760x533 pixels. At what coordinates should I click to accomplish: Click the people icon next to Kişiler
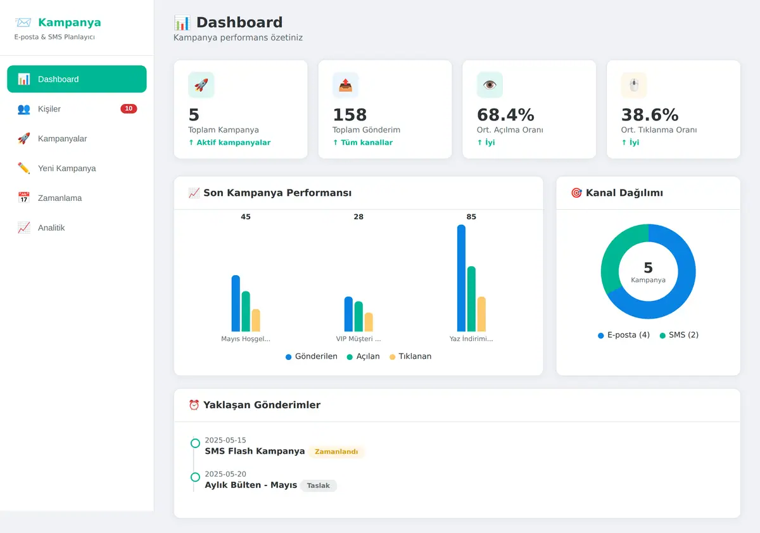click(24, 109)
